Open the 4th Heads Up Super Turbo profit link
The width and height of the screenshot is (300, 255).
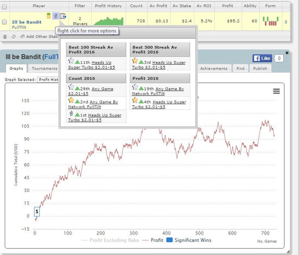(x=159, y=104)
